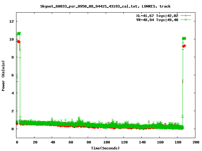Click the red calibration cluster near 187 seconds
The image size is (202, 151).
coord(184,46)
